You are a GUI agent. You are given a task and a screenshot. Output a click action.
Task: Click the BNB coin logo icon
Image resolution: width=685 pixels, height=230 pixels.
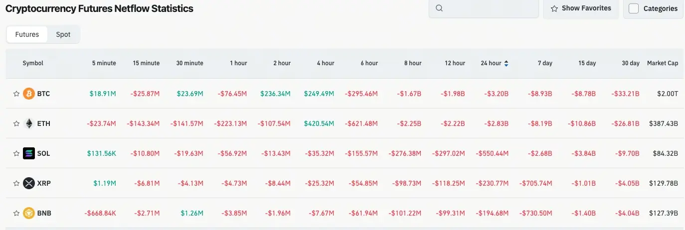click(29, 213)
